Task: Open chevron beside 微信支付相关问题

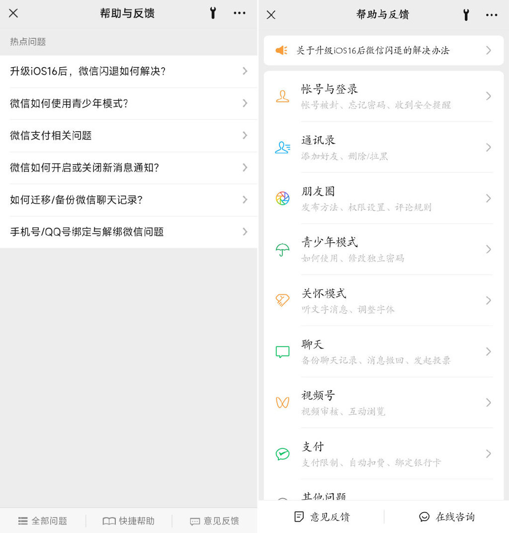Action: 245,135
